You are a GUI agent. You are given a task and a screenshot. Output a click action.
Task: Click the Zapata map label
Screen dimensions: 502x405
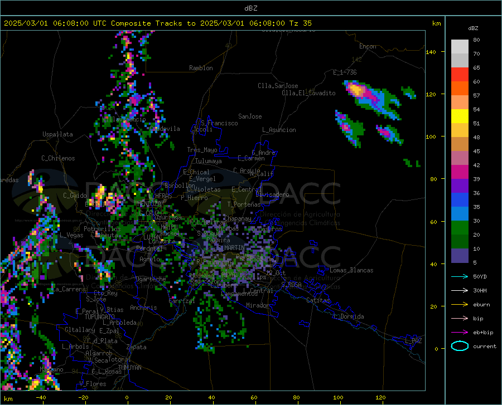pos(137,347)
